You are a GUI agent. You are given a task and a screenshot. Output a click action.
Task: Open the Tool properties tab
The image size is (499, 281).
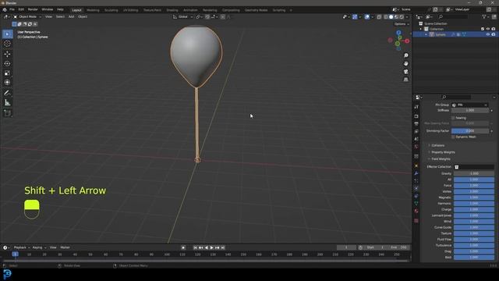pyautogui.click(x=416, y=107)
